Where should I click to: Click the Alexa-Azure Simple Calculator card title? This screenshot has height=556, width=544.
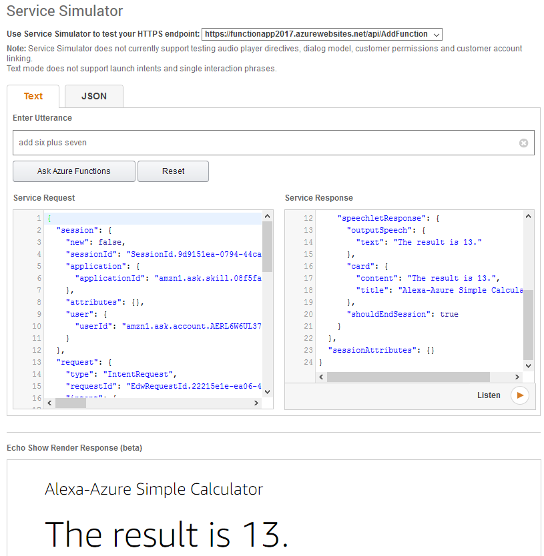coord(154,489)
